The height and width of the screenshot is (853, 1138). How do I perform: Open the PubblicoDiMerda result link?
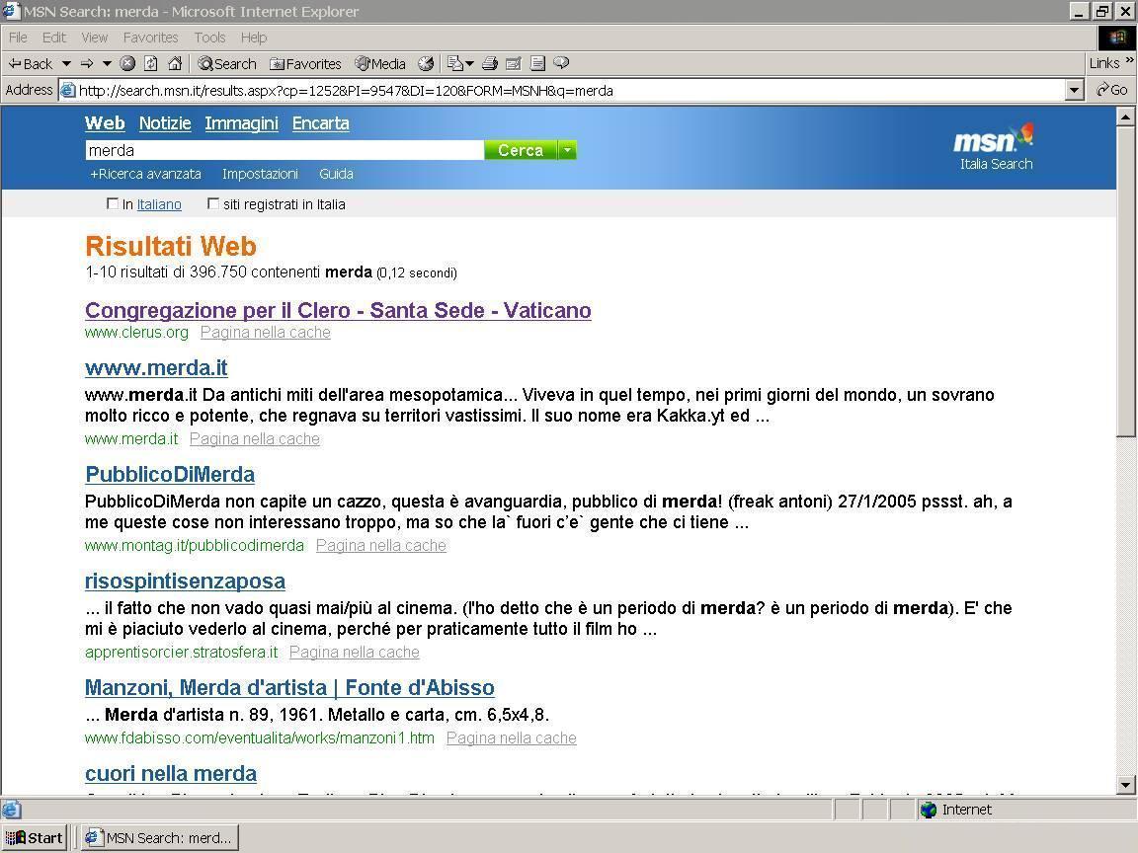pos(170,474)
